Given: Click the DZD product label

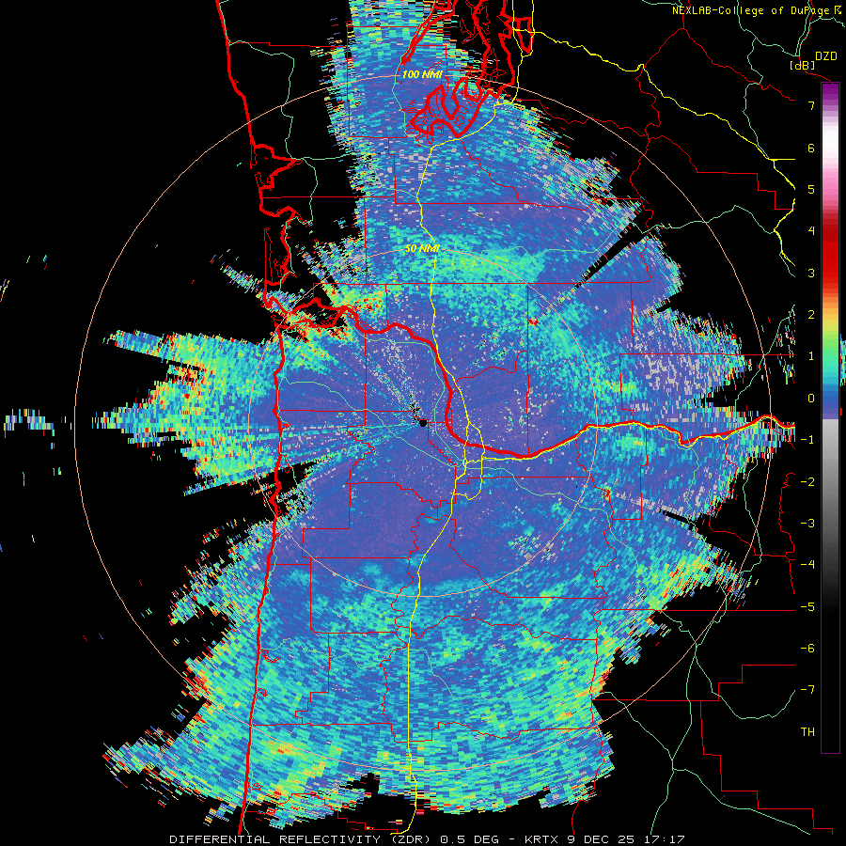Looking at the screenshot, I should 826,56.
